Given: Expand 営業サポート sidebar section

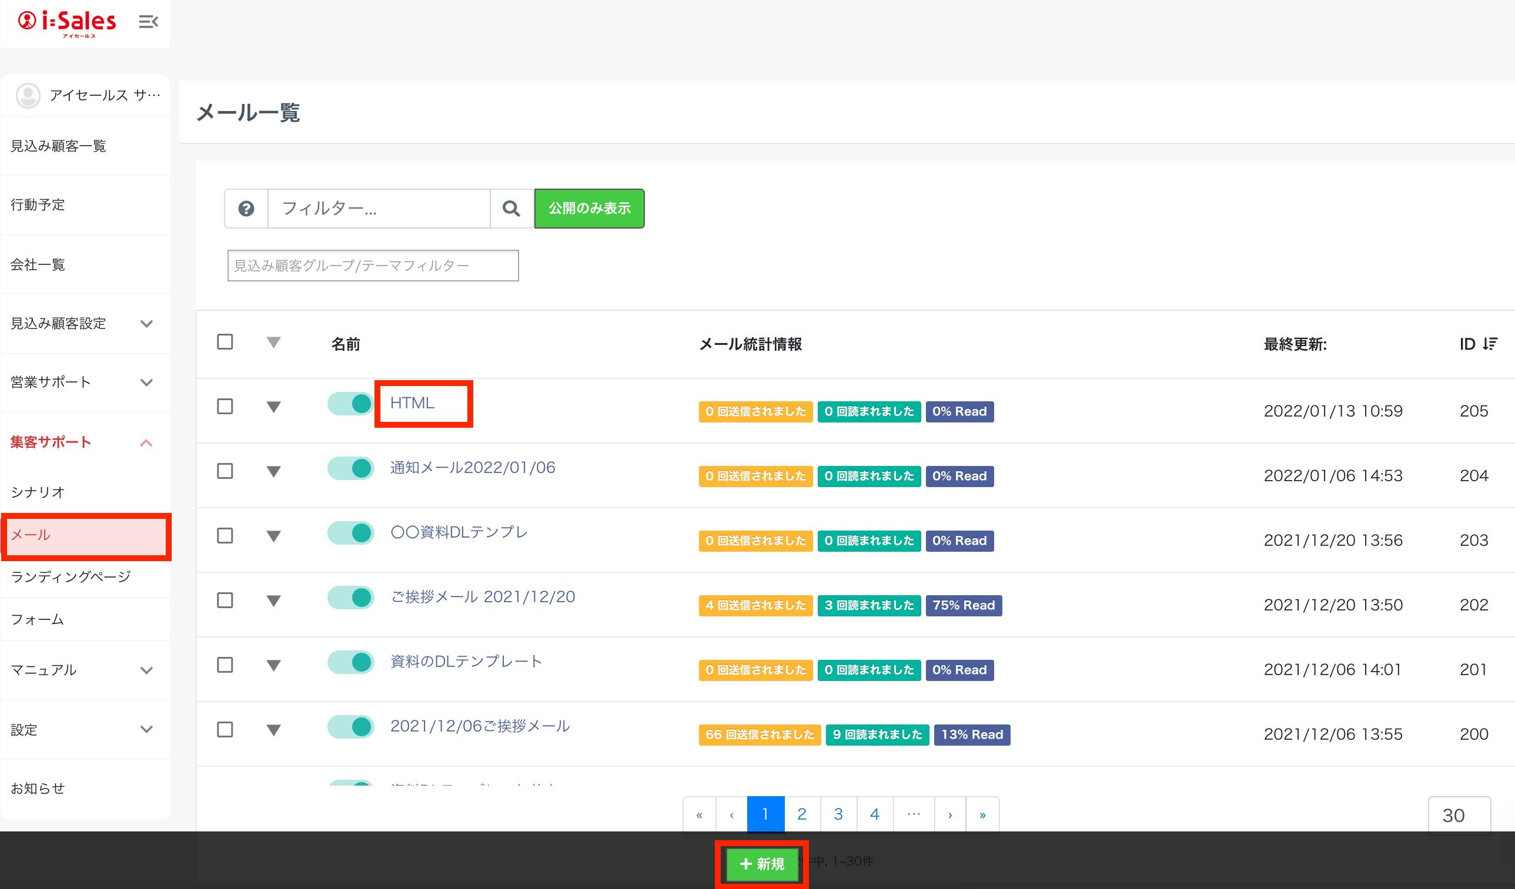Looking at the screenshot, I should pos(146,383).
